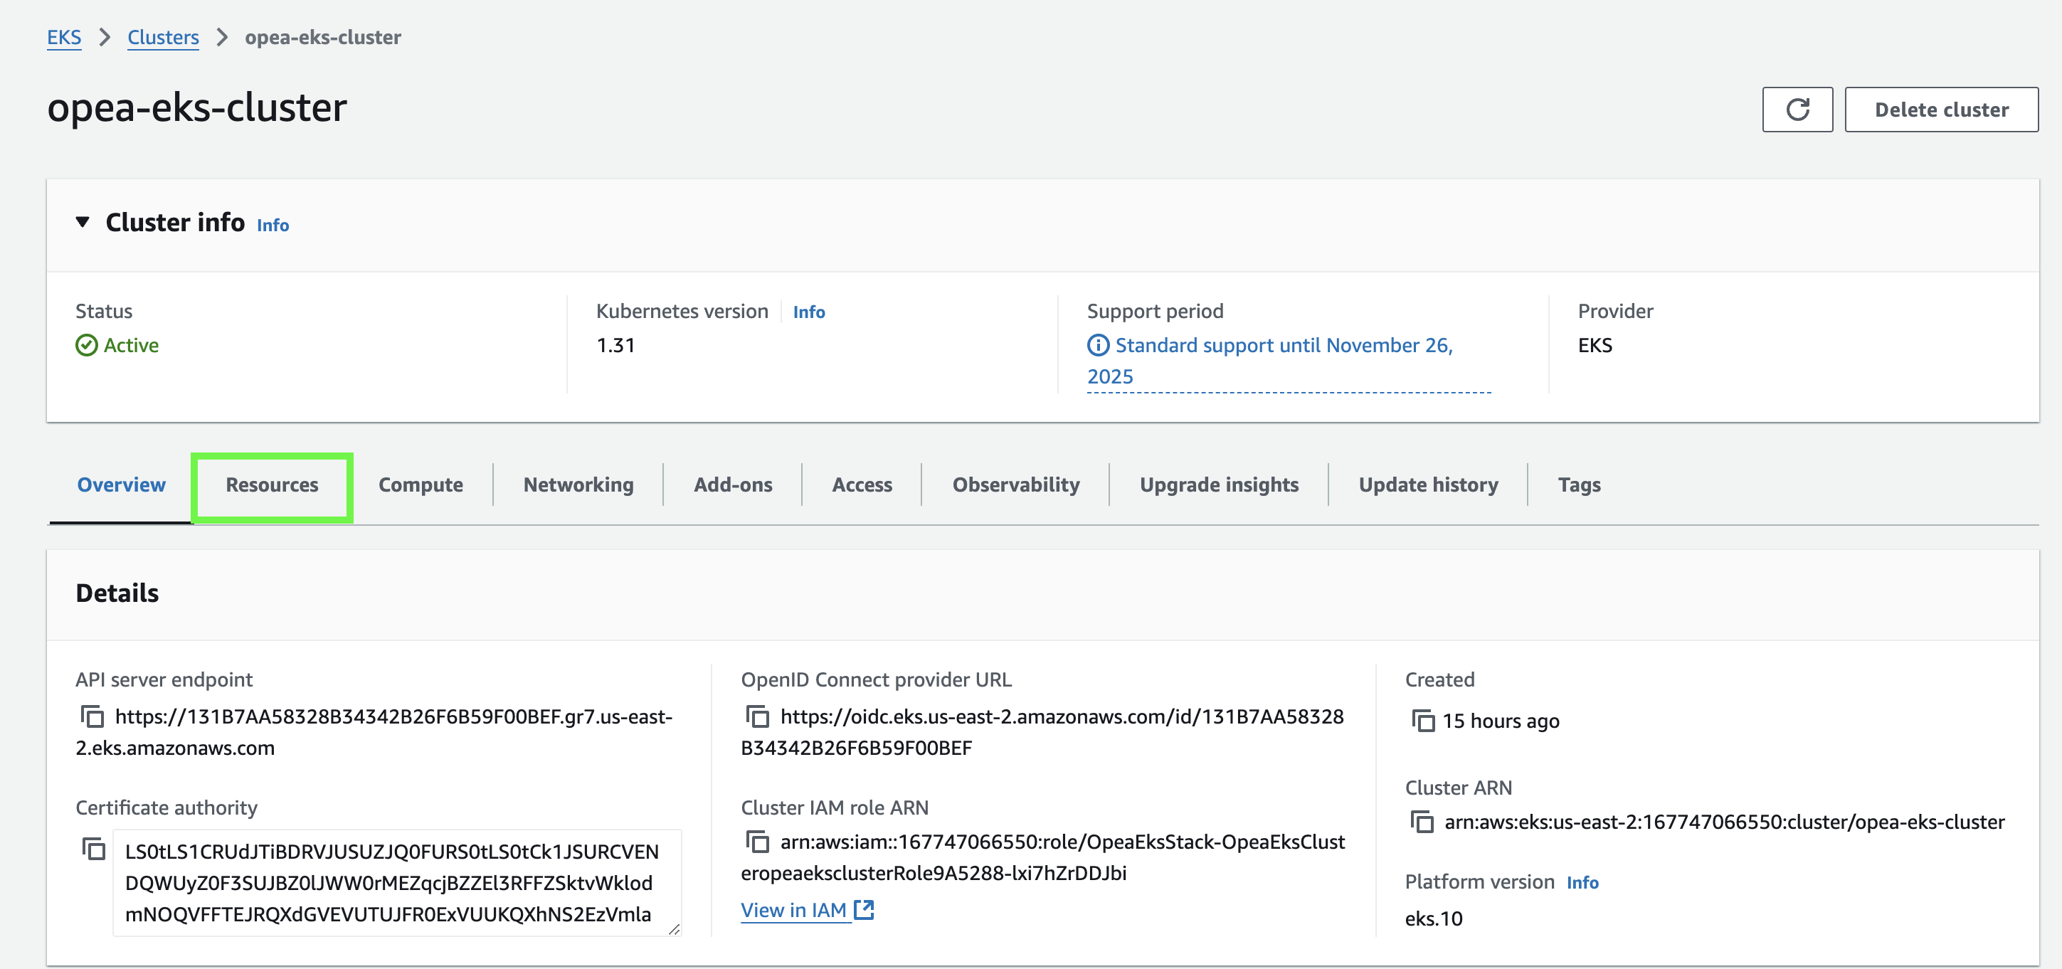This screenshot has height=969, width=2062.
Task: Click the refresh cluster icon button
Action: pos(1797,110)
